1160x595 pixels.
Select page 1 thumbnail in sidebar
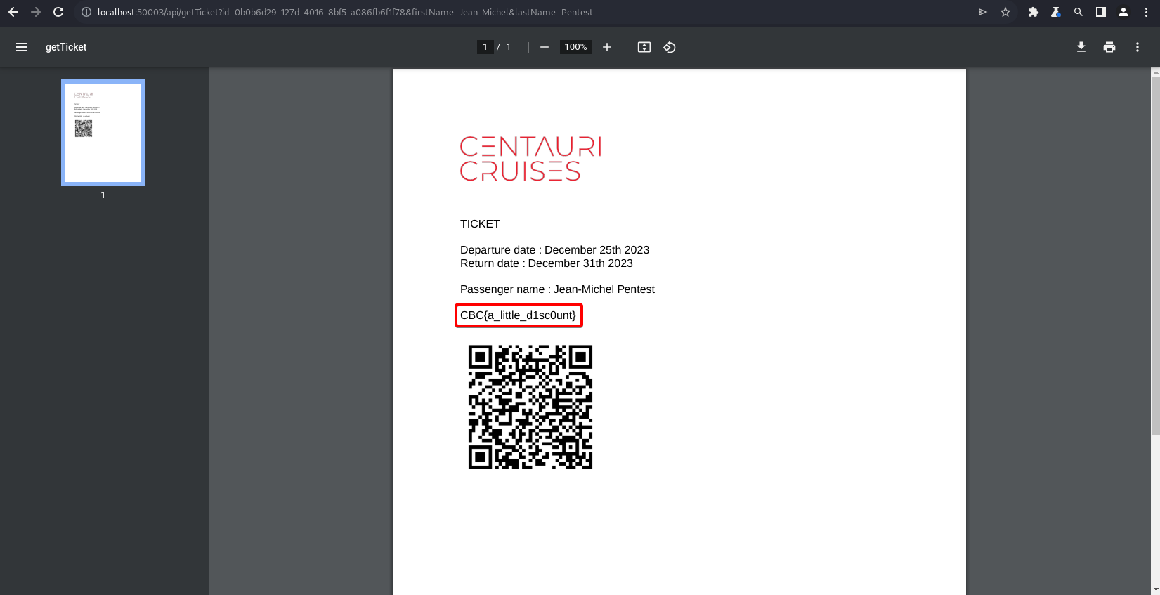pyautogui.click(x=103, y=133)
